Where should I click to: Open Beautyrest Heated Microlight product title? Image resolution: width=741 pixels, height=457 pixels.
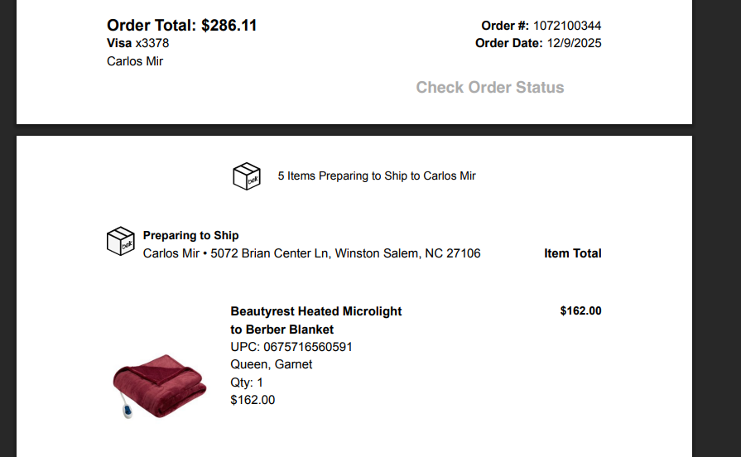click(x=315, y=311)
